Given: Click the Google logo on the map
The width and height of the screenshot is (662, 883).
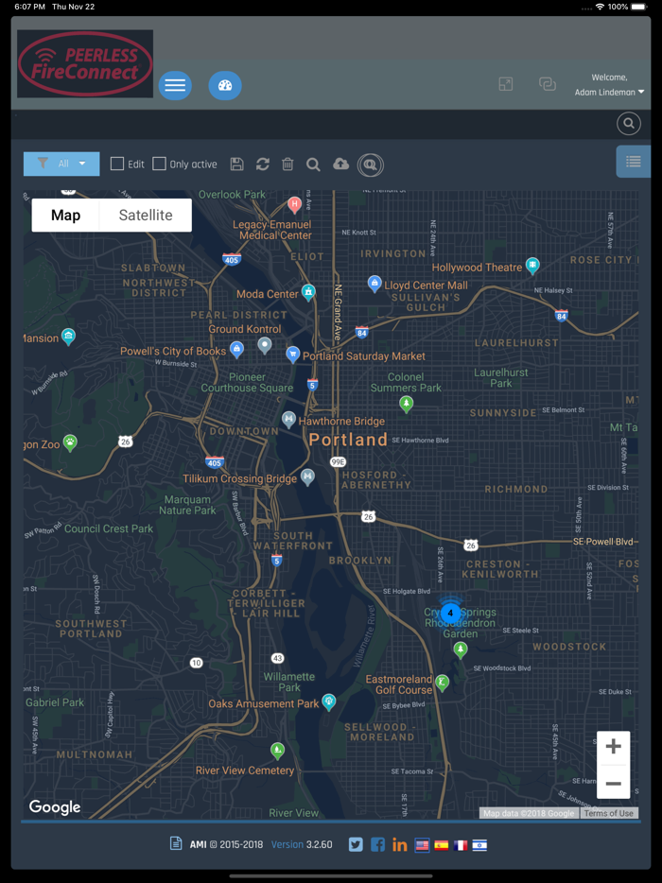Looking at the screenshot, I should coord(55,807).
